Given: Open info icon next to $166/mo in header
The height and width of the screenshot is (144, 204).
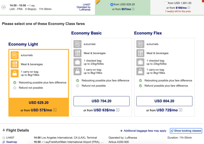Looking at the screenshot, I should click(189, 8).
